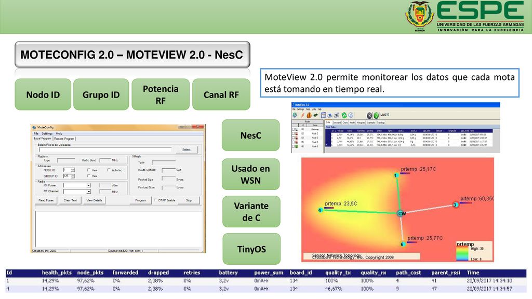Click the table window icon in MoteView toolbar
532x299 pixels.
323,115
